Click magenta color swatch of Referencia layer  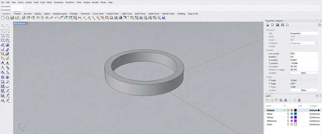coord(295,121)
